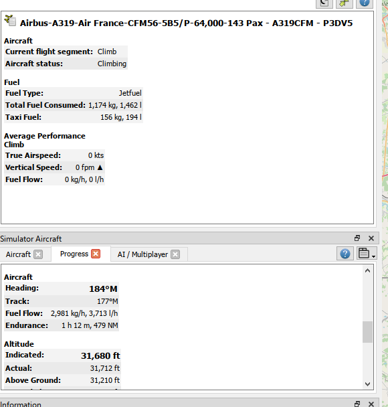The height and width of the screenshot is (407, 388).
Task: Open the AI / Multiplayer tab
Action: coord(142,254)
